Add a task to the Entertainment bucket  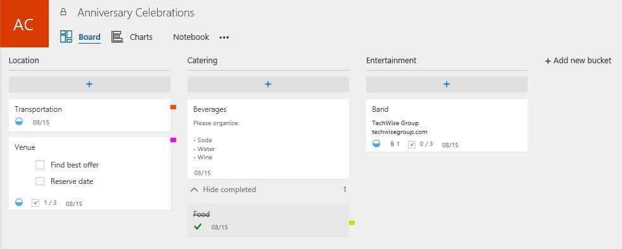click(x=447, y=84)
